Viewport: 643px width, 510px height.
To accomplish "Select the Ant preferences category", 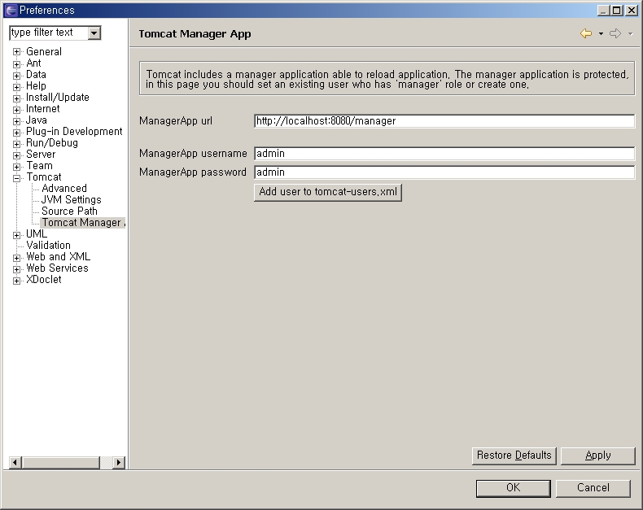I will click(33, 63).
